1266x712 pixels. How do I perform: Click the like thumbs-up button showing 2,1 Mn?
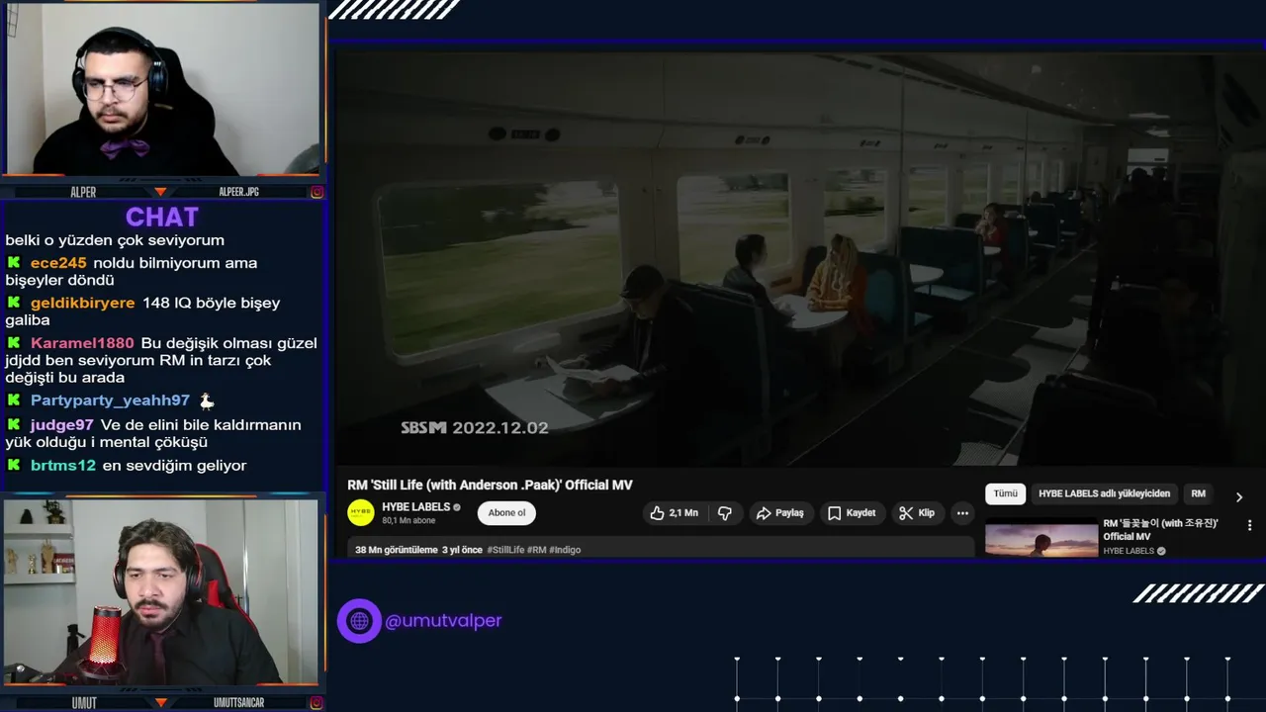(674, 513)
